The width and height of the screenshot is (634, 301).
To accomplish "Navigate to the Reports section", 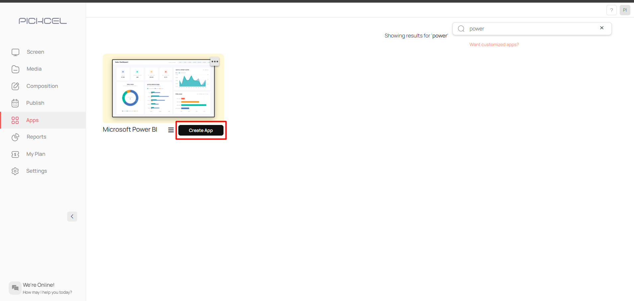I will [x=36, y=137].
